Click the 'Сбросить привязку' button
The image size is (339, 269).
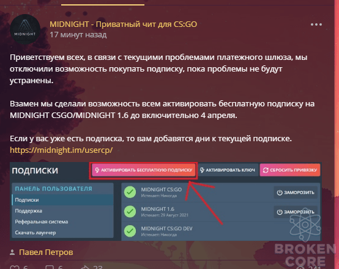point(290,170)
